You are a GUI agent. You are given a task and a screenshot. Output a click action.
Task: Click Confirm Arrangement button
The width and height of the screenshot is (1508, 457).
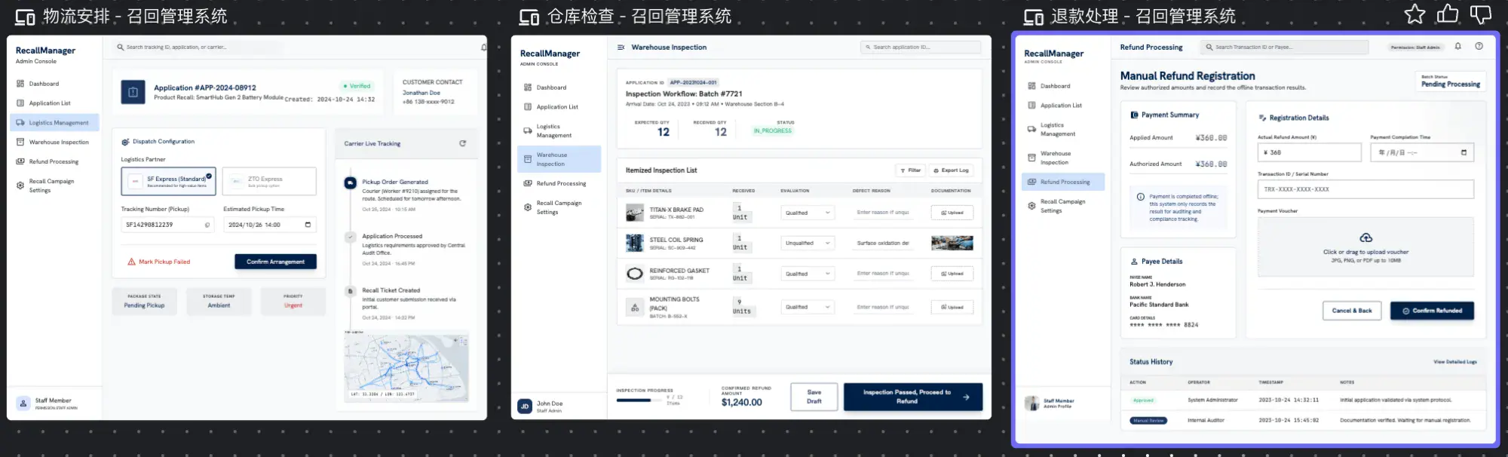[x=276, y=262]
